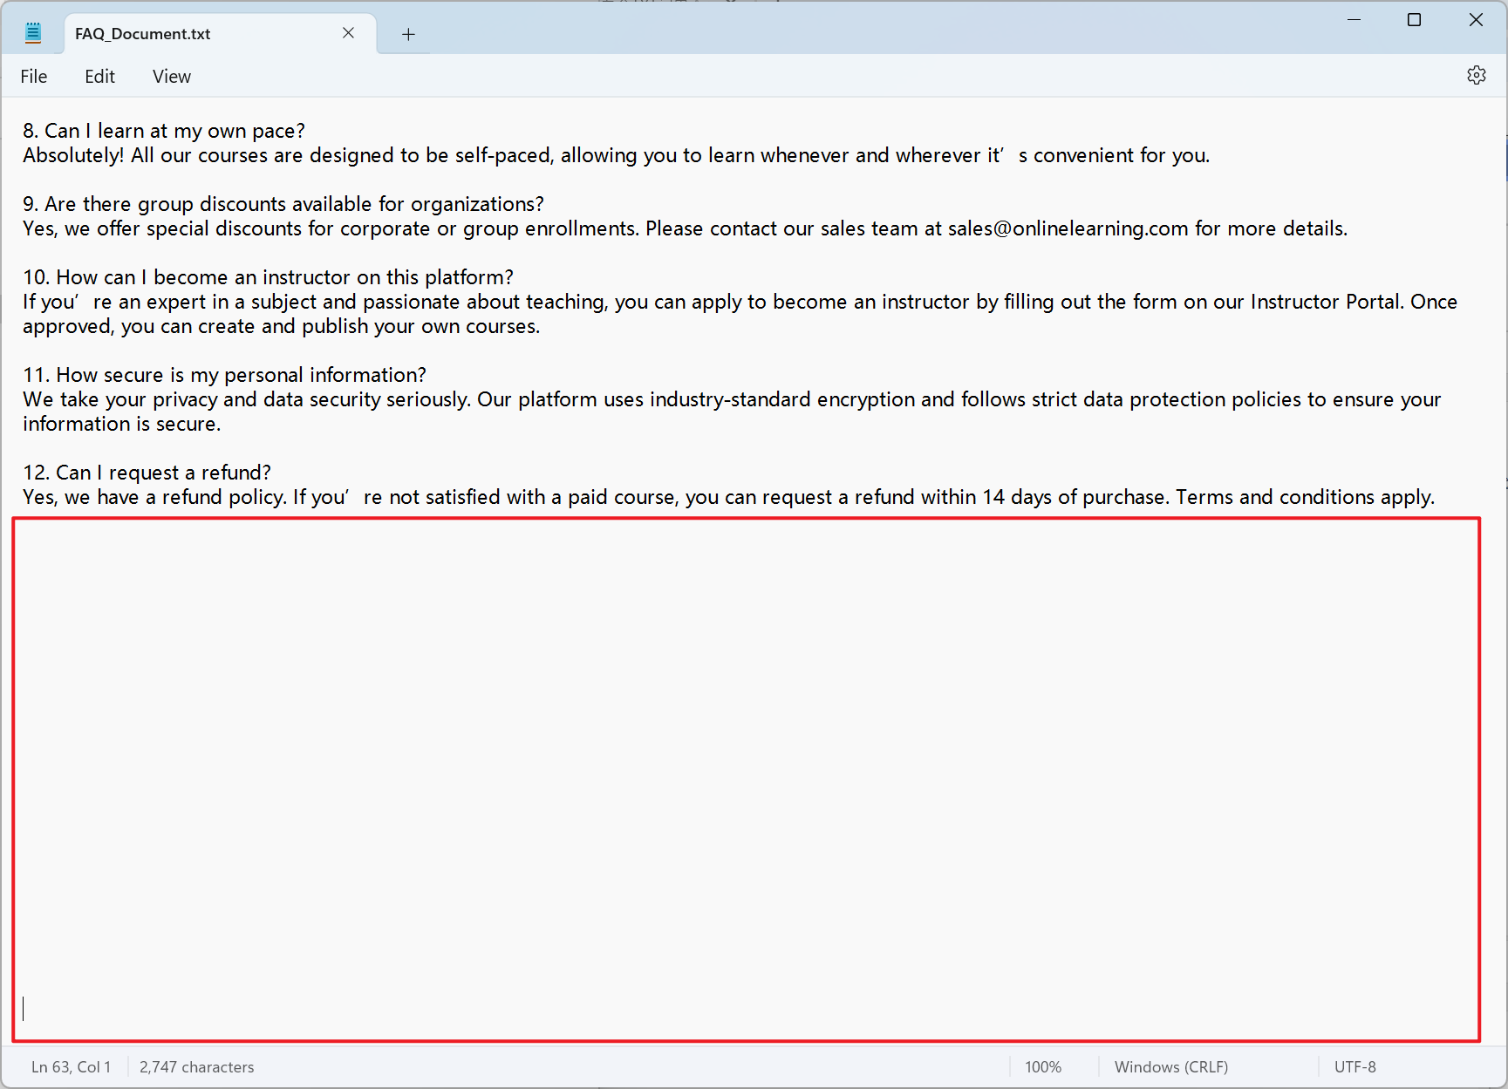Minimize the Notepad window

(x=1354, y=20)
